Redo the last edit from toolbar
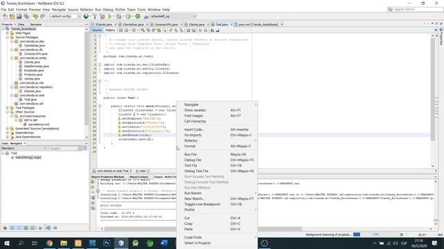444x249 pixels. 42,17
